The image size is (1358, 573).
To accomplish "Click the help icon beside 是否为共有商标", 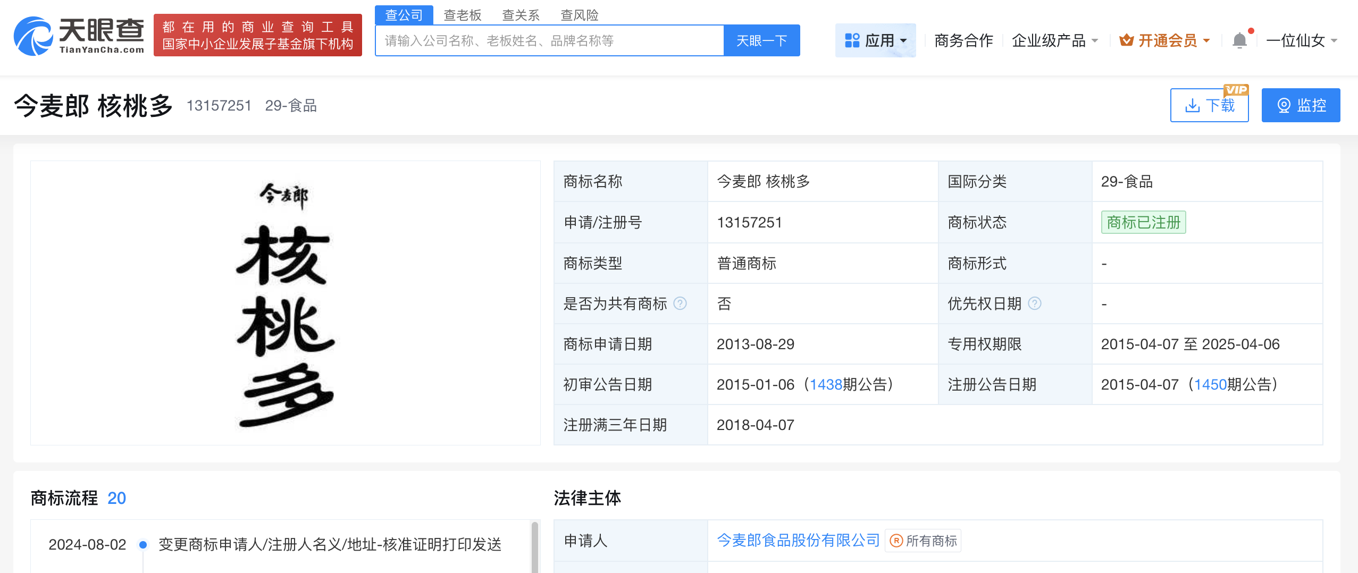I will click(x=680, y=304).
